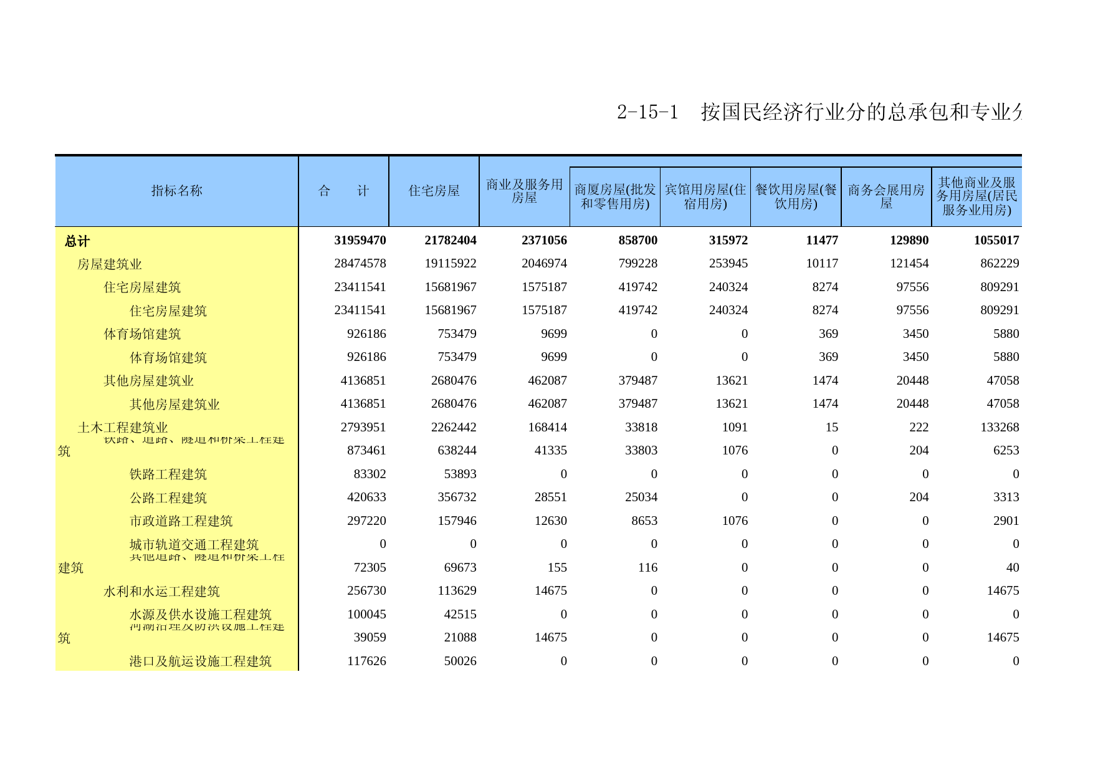Screen dimensions: 1093x773
Task: Click the 房屋建筑业 row label
Action: pos(110,264)
